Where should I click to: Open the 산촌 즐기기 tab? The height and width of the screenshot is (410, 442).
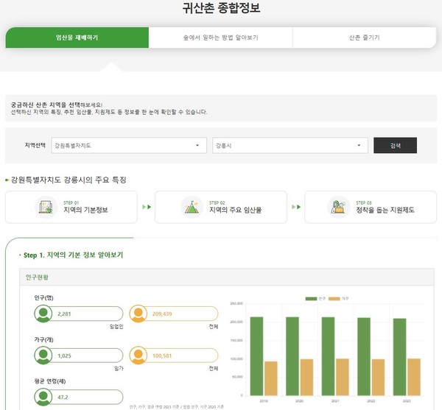tap(364, 38)
